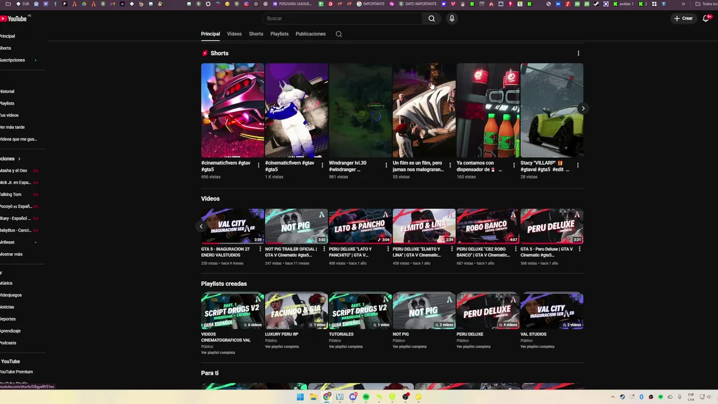Show hidden system tray icons
This screenshot has width=718, height=404.
(613, 397)
